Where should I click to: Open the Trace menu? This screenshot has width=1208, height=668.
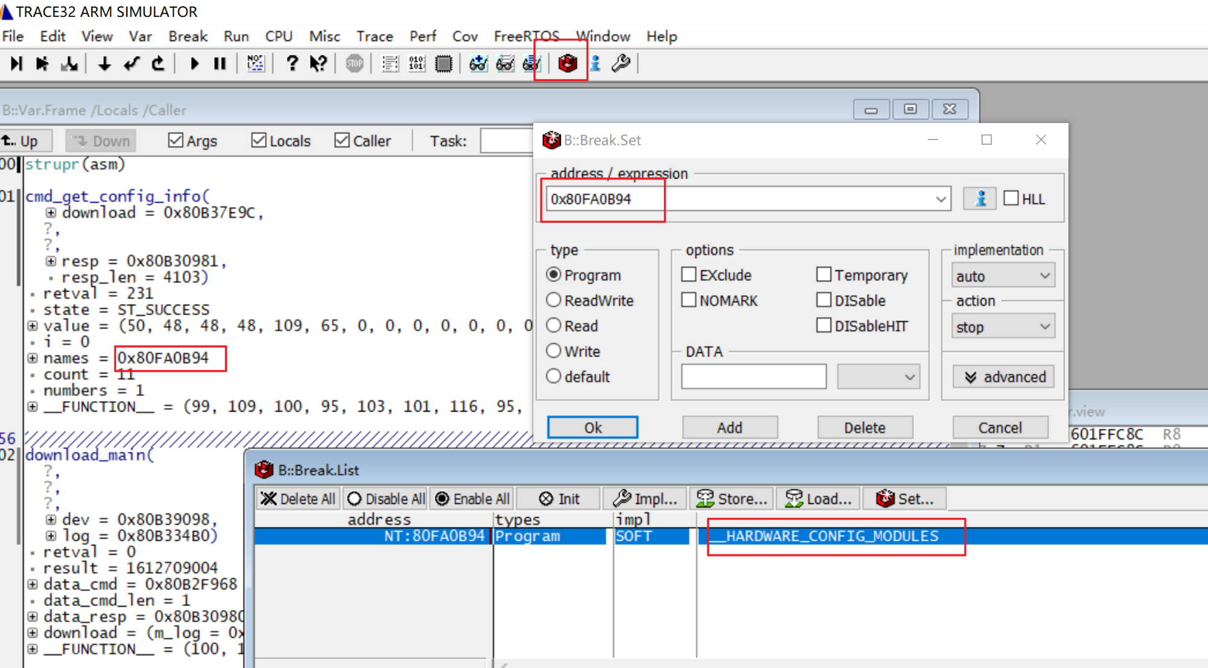click(374, 36)
